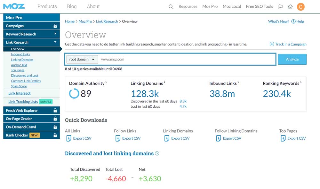Screen dimensions: 320x189
Task: Click the Discovered and lost linking domains heading
Action: 109,153
